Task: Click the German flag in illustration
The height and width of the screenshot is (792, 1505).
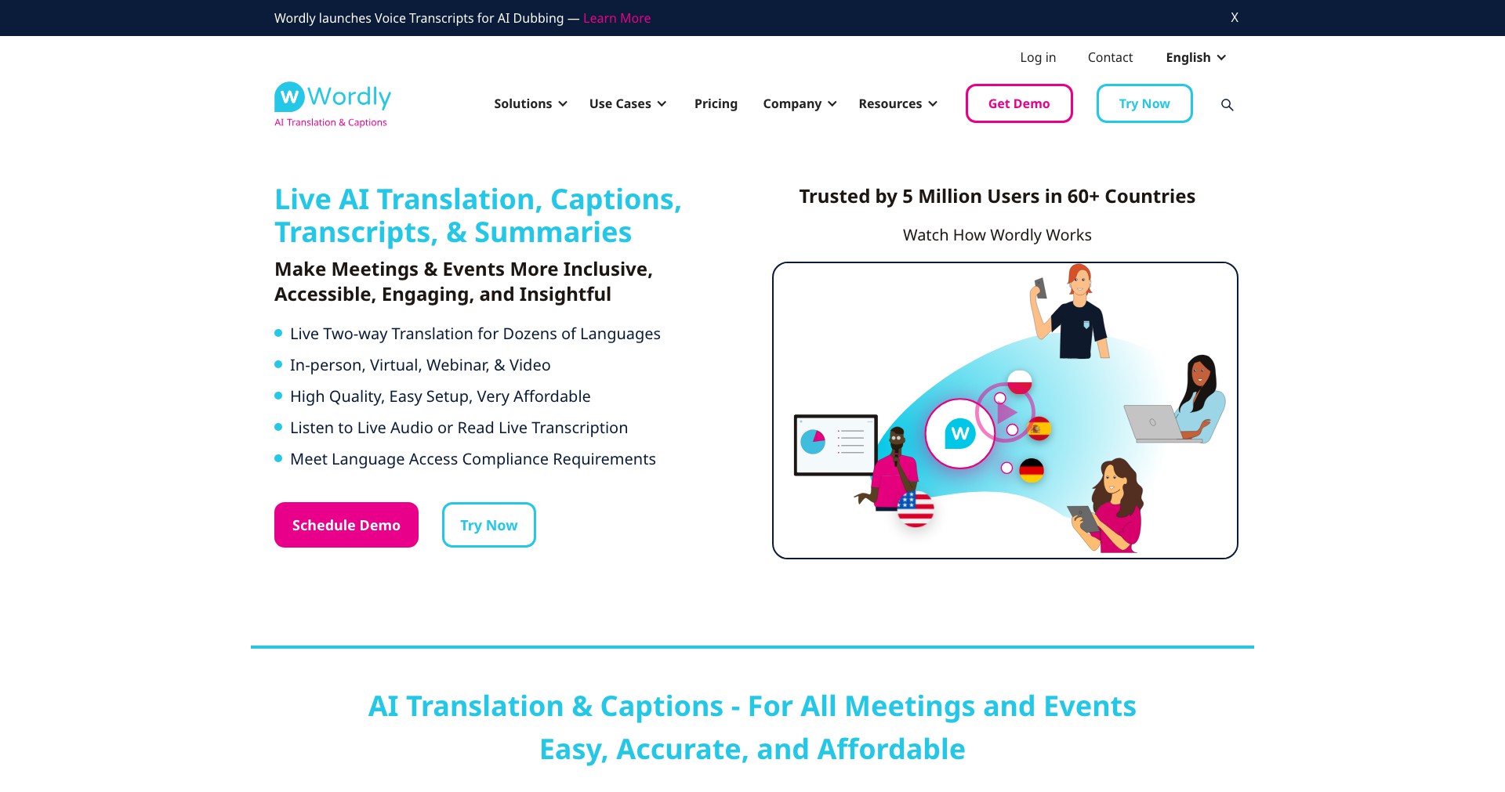Action: tap(1032, 470)
